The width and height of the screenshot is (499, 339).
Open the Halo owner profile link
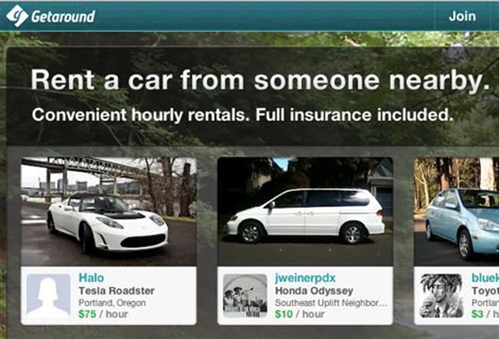point(91,278)
